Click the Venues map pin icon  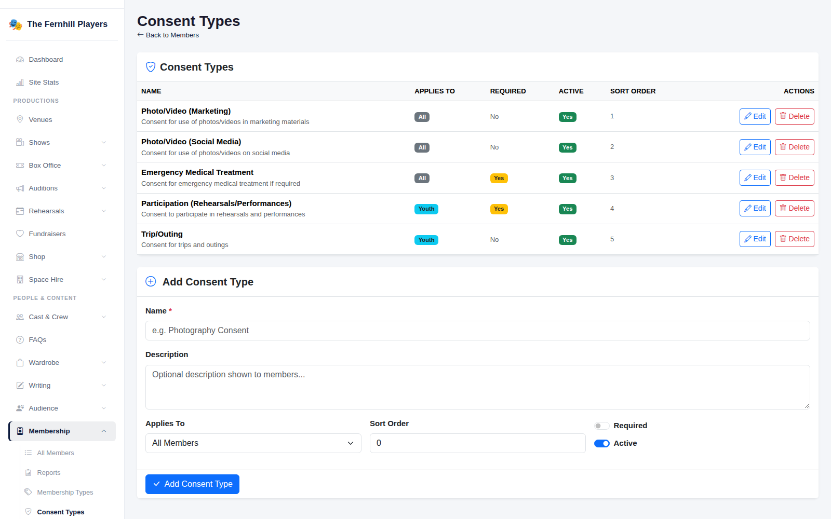pos(20,120)
